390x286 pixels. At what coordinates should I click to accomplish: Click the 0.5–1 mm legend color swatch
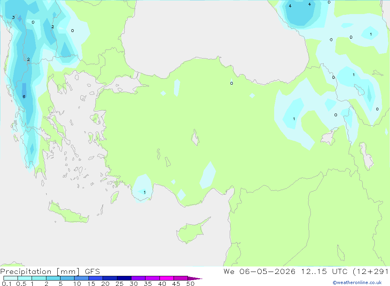pyautogui.click(x=25, y=278)
